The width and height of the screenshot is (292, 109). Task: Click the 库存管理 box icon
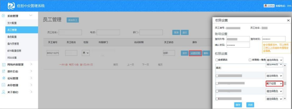(3, 85)
